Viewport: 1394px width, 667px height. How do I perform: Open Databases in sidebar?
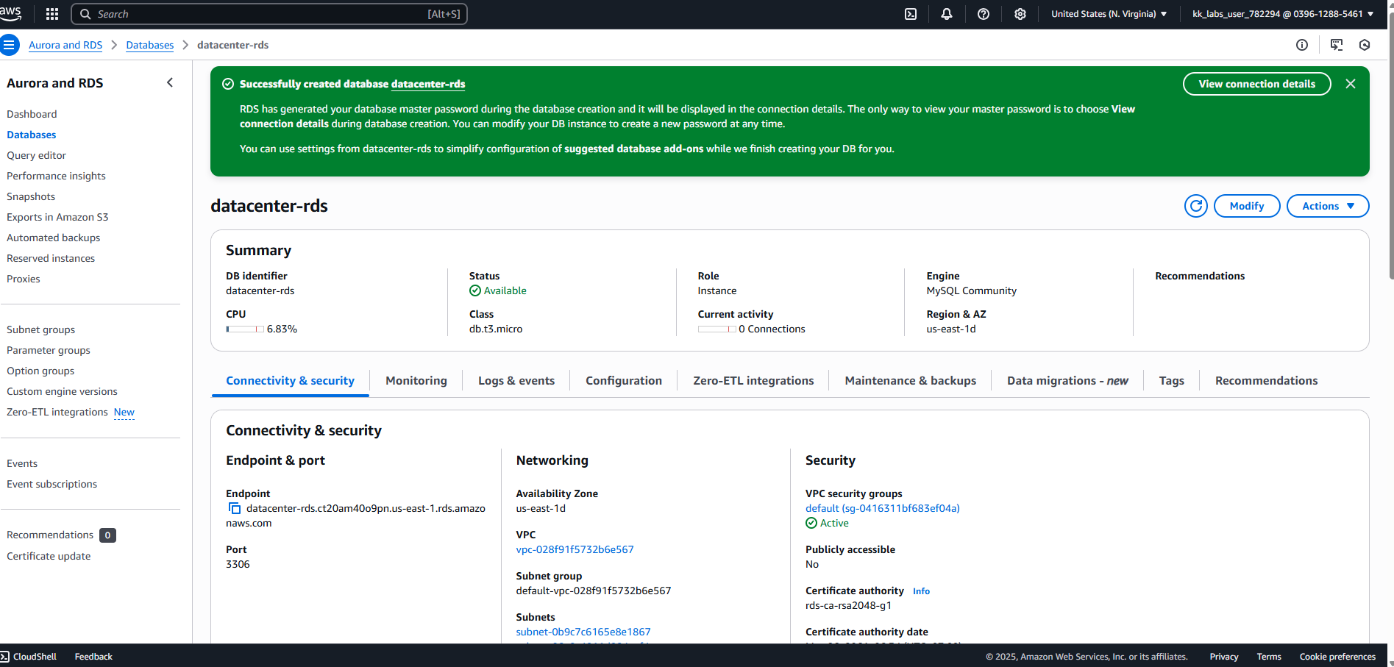pyautogui.click(x=32, y=135)
